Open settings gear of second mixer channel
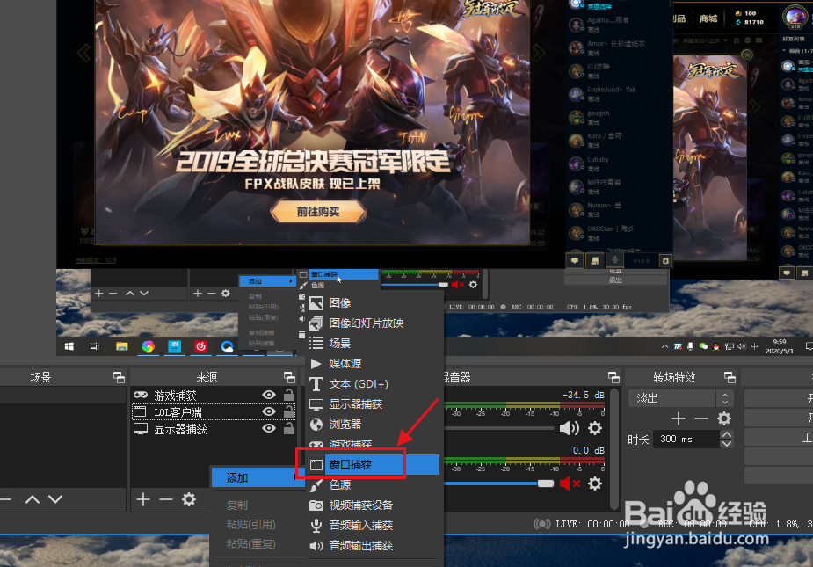 click(x=595, y=483)
